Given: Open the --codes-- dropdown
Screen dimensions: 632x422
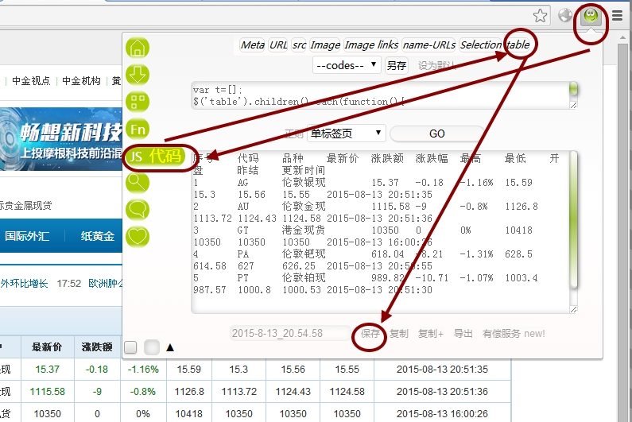Looking at the screenshot, I should pyautogui.click(x=347, y=65).
